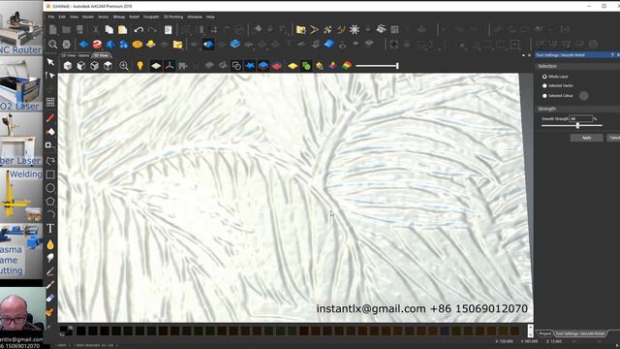Select the Whole Layer radio option
The image size is (620, 349).
coord(544,77)
